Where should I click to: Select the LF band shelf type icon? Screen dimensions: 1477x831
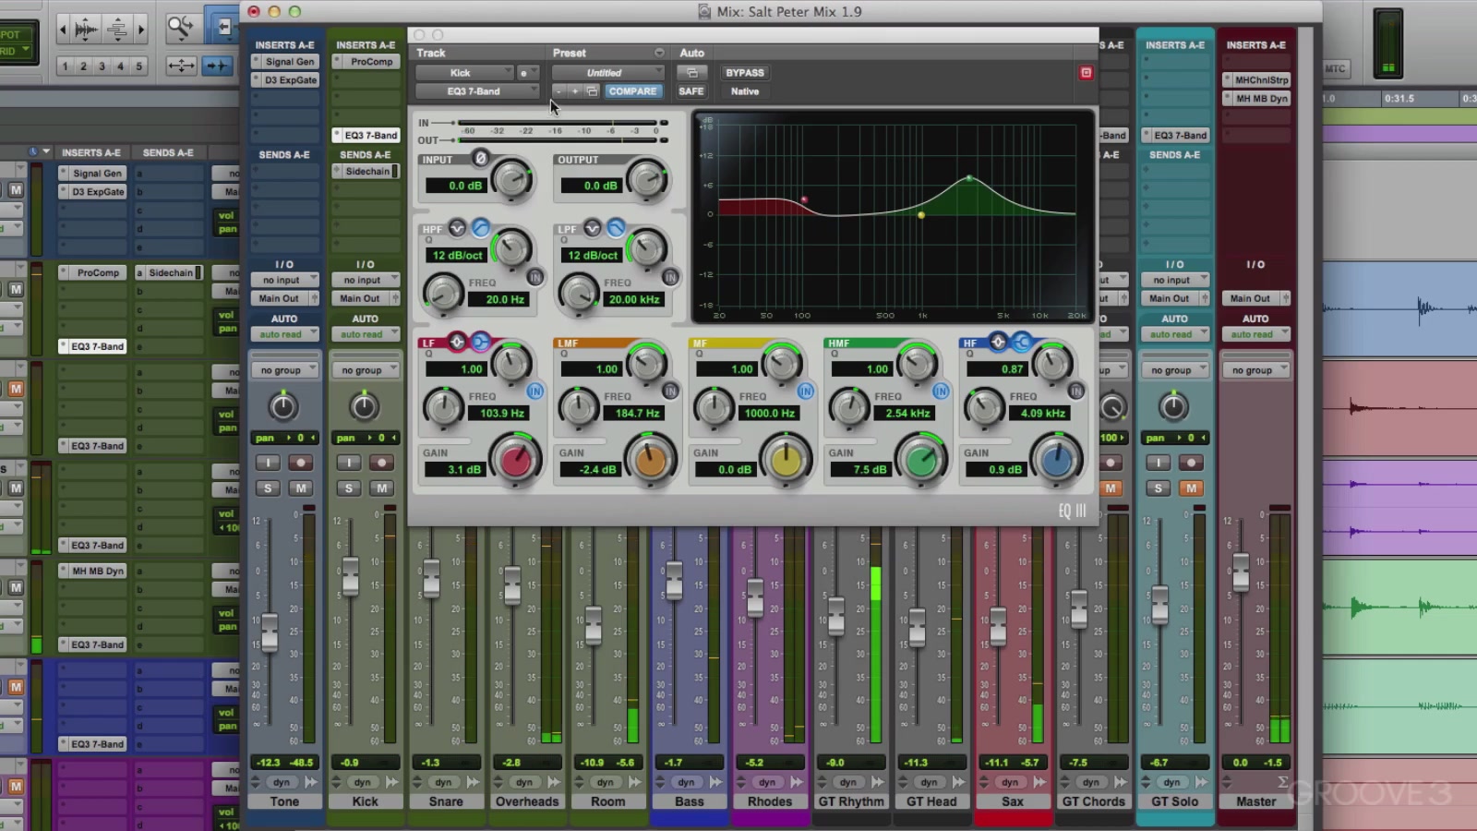coord(480,343)
